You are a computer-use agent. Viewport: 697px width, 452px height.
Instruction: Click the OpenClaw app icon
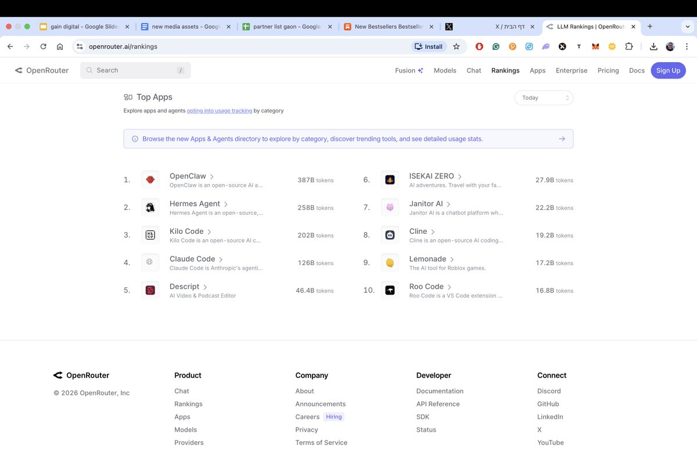coord(150,180)
